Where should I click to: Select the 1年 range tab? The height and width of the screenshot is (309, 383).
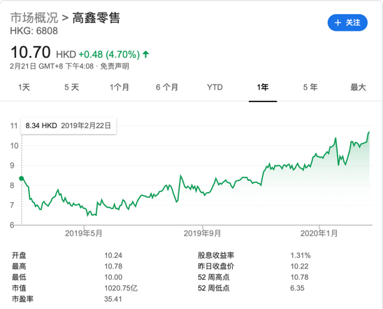coord(263,87)
